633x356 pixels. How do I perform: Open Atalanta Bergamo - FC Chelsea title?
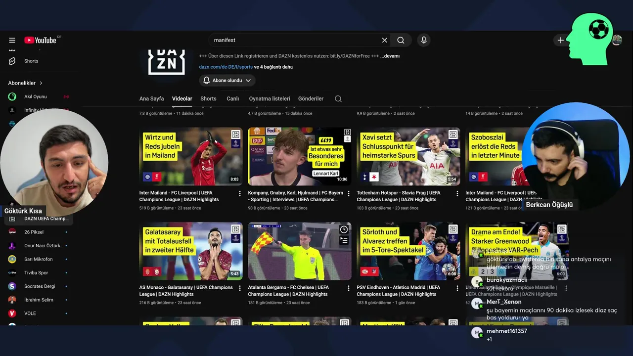point(288,291)
